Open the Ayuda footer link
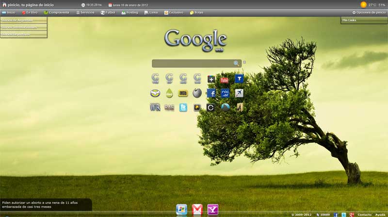 coord(380,214)
